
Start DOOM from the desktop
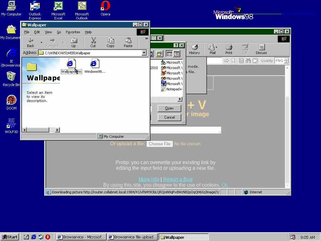click(x=12, y=103)
